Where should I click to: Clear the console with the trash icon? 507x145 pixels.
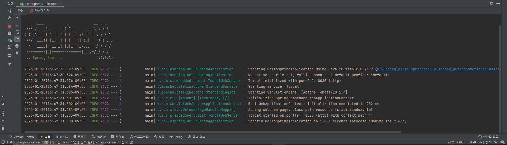[x=17, y=53]
